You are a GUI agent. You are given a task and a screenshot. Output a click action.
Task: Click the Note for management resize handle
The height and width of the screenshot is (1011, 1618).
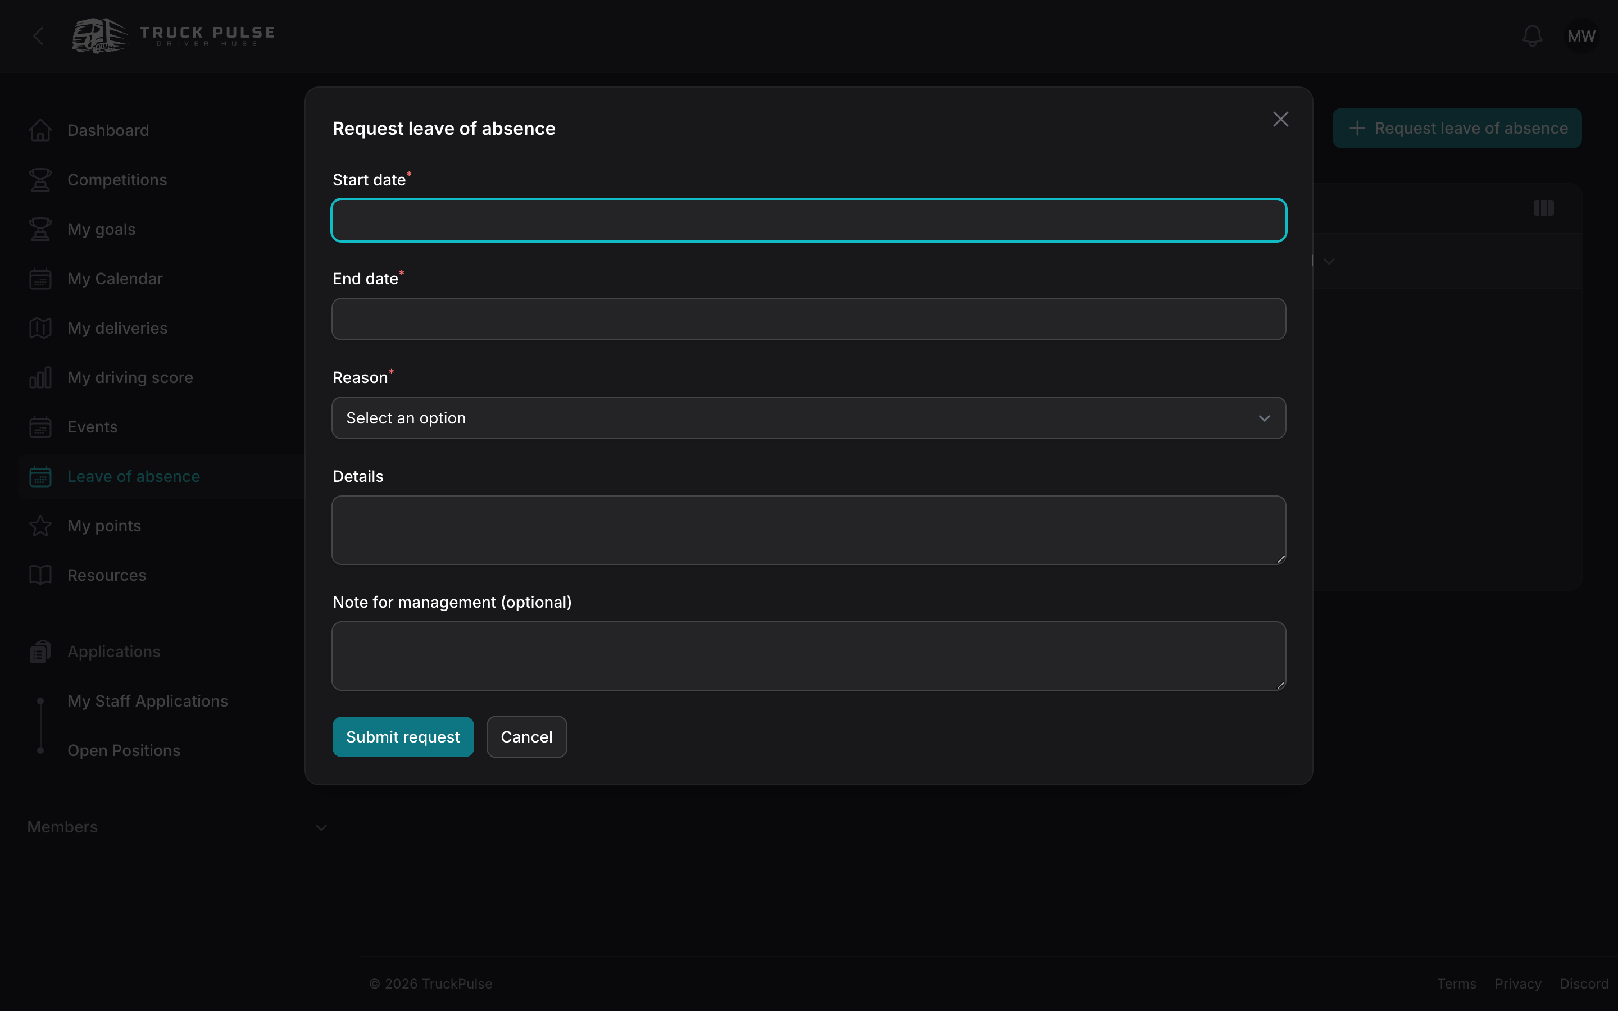[x=1280, y=685]
